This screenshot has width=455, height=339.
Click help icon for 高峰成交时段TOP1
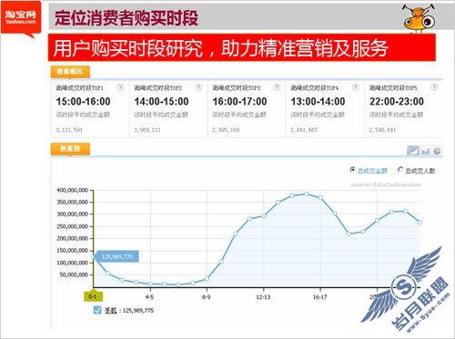tap(120, 87)
